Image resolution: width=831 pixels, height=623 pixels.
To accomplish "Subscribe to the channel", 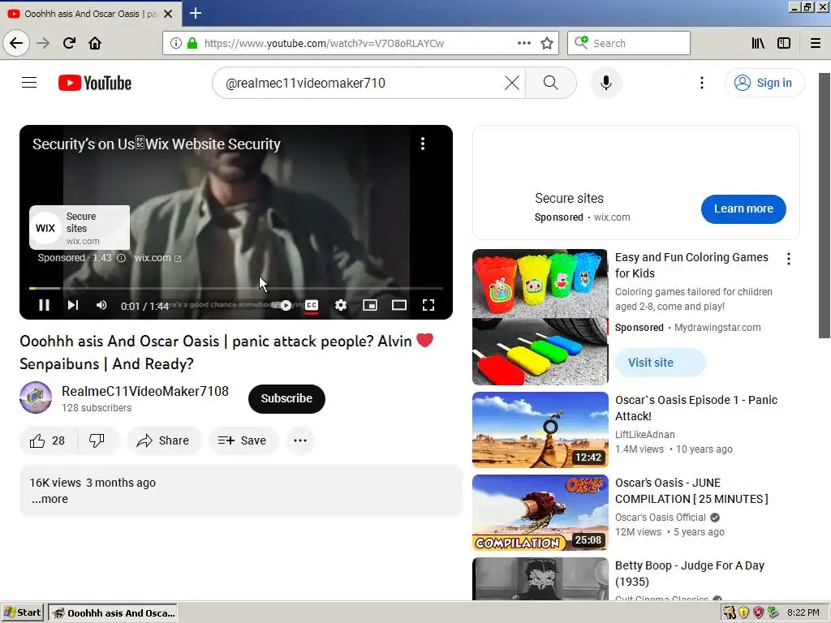I will (x=286, y=398).
